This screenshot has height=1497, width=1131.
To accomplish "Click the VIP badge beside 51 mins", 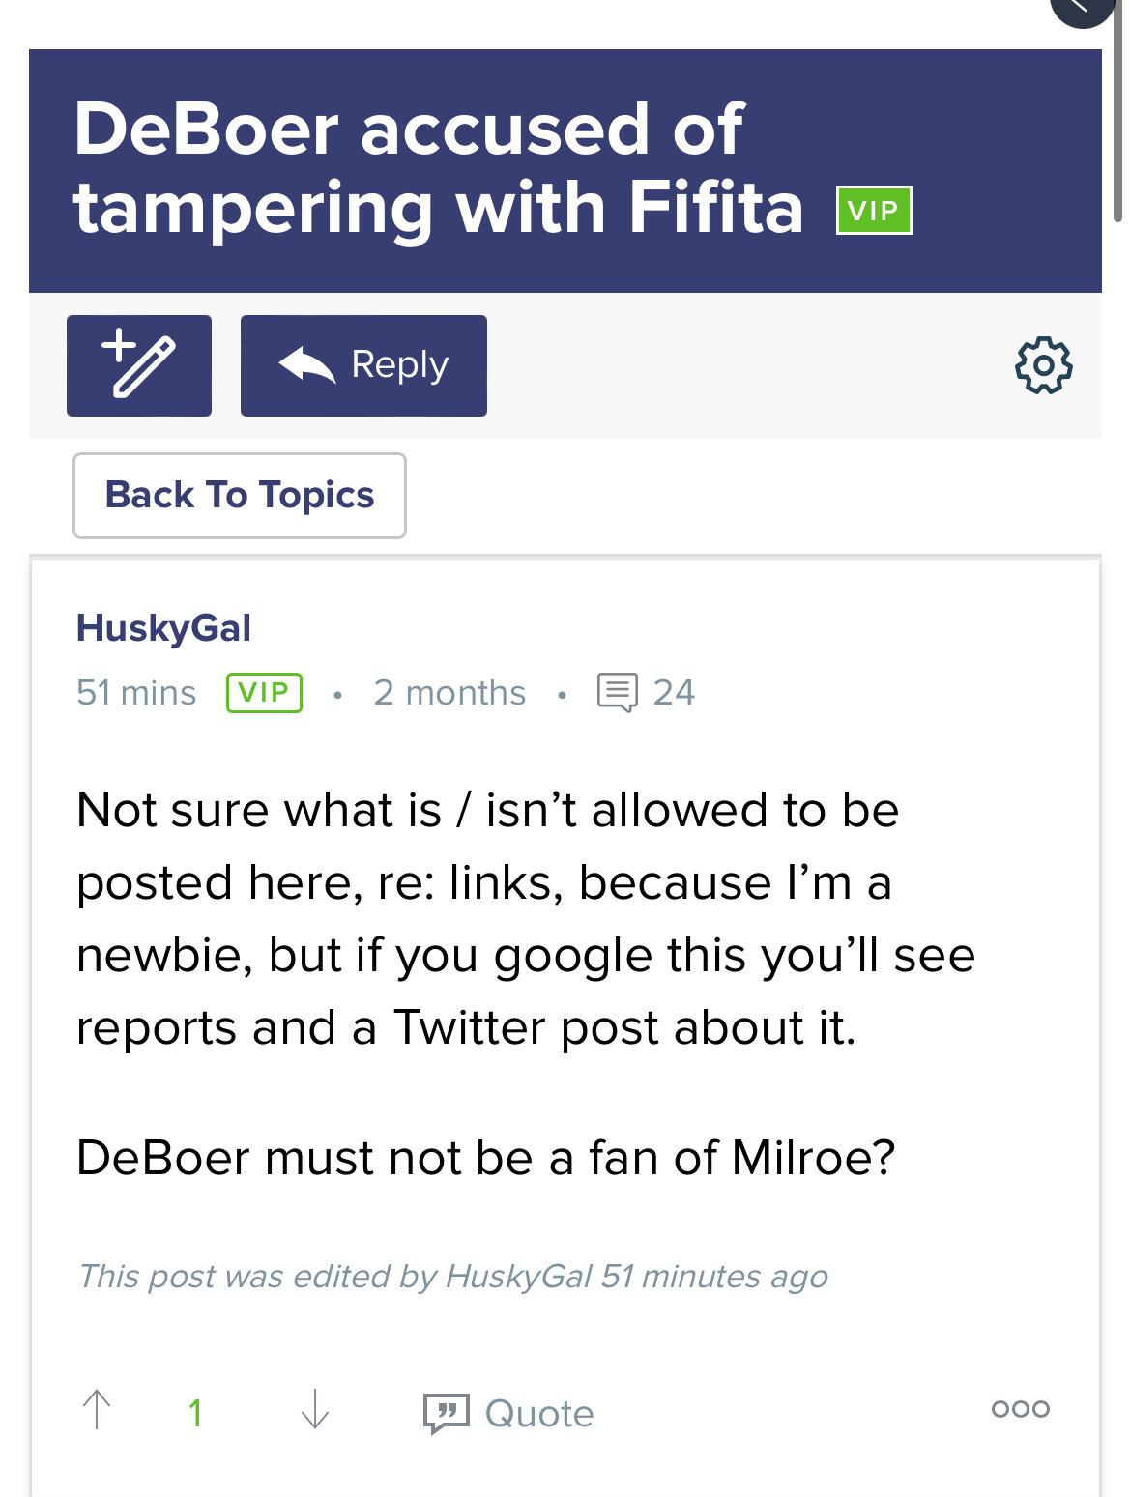I will pyautogui.click(x=264, y=692).
